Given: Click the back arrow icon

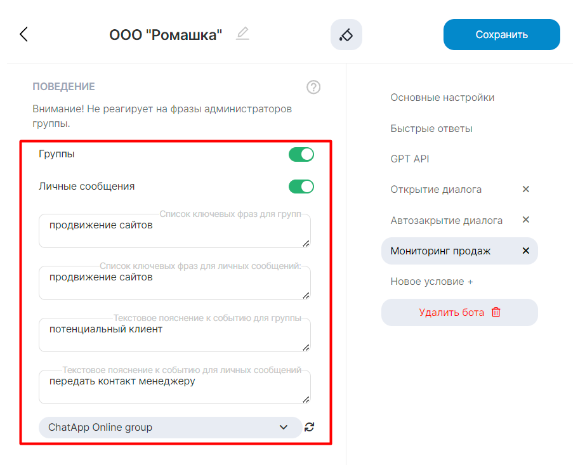Looking at the screenshot, I should click(24, 34).
